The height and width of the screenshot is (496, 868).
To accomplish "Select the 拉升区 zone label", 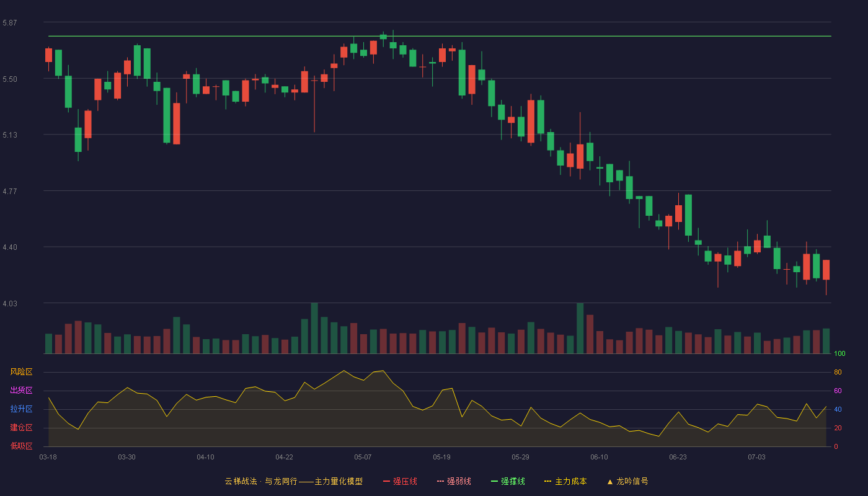I will [21, 409].
